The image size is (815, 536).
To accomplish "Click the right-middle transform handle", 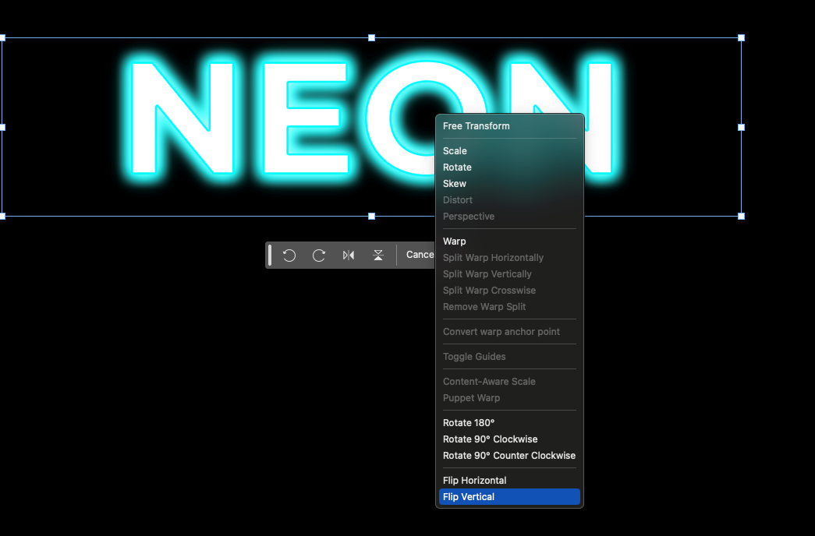I will [x=741, y=127].
